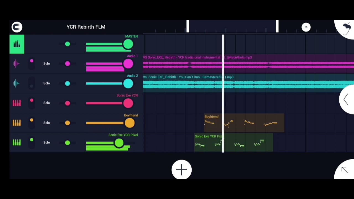Open Sonic Exe YCR piano keys icon
Screen dimensions: 354x199
pos(17,103)
